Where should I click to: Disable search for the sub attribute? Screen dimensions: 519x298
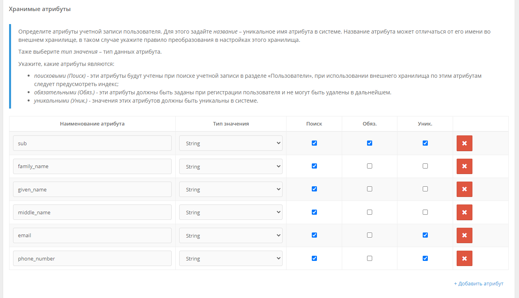(x=314, y=143)
